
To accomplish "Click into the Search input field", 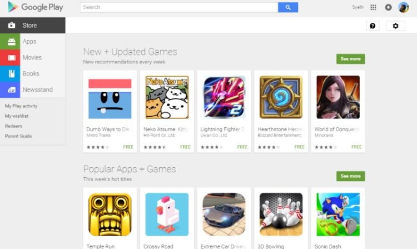I will pos(179,7).
